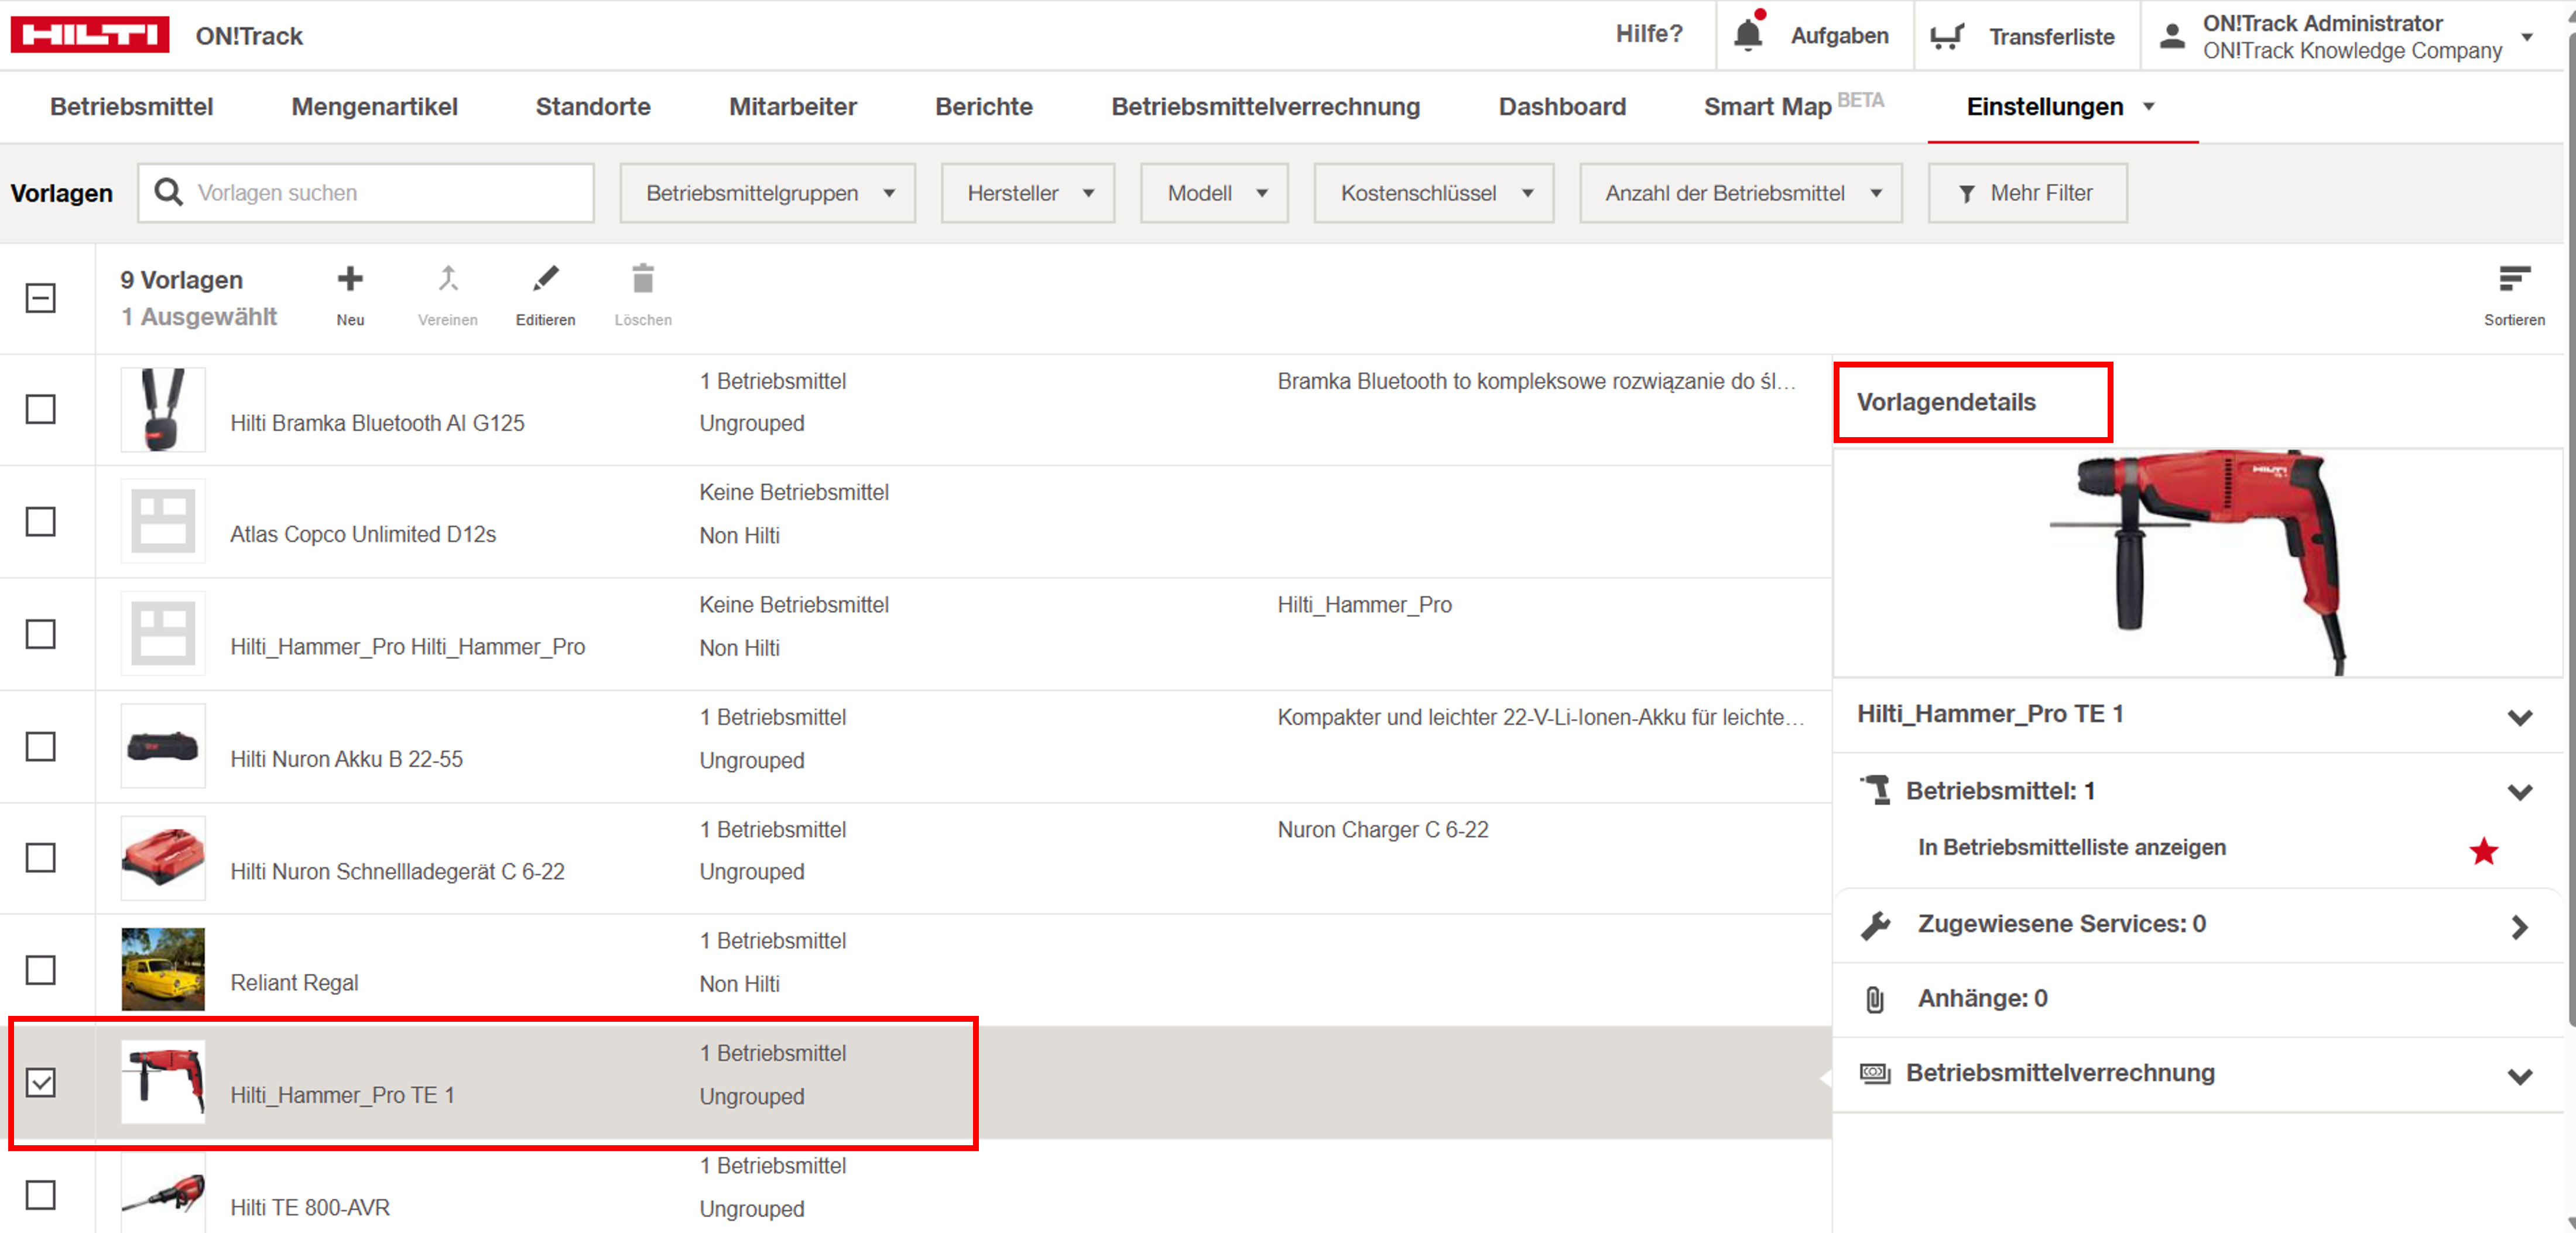This screenshot has height=1233, width=2576.
Task: Open the Transferliste cart icon
Action: [1947, 37]
